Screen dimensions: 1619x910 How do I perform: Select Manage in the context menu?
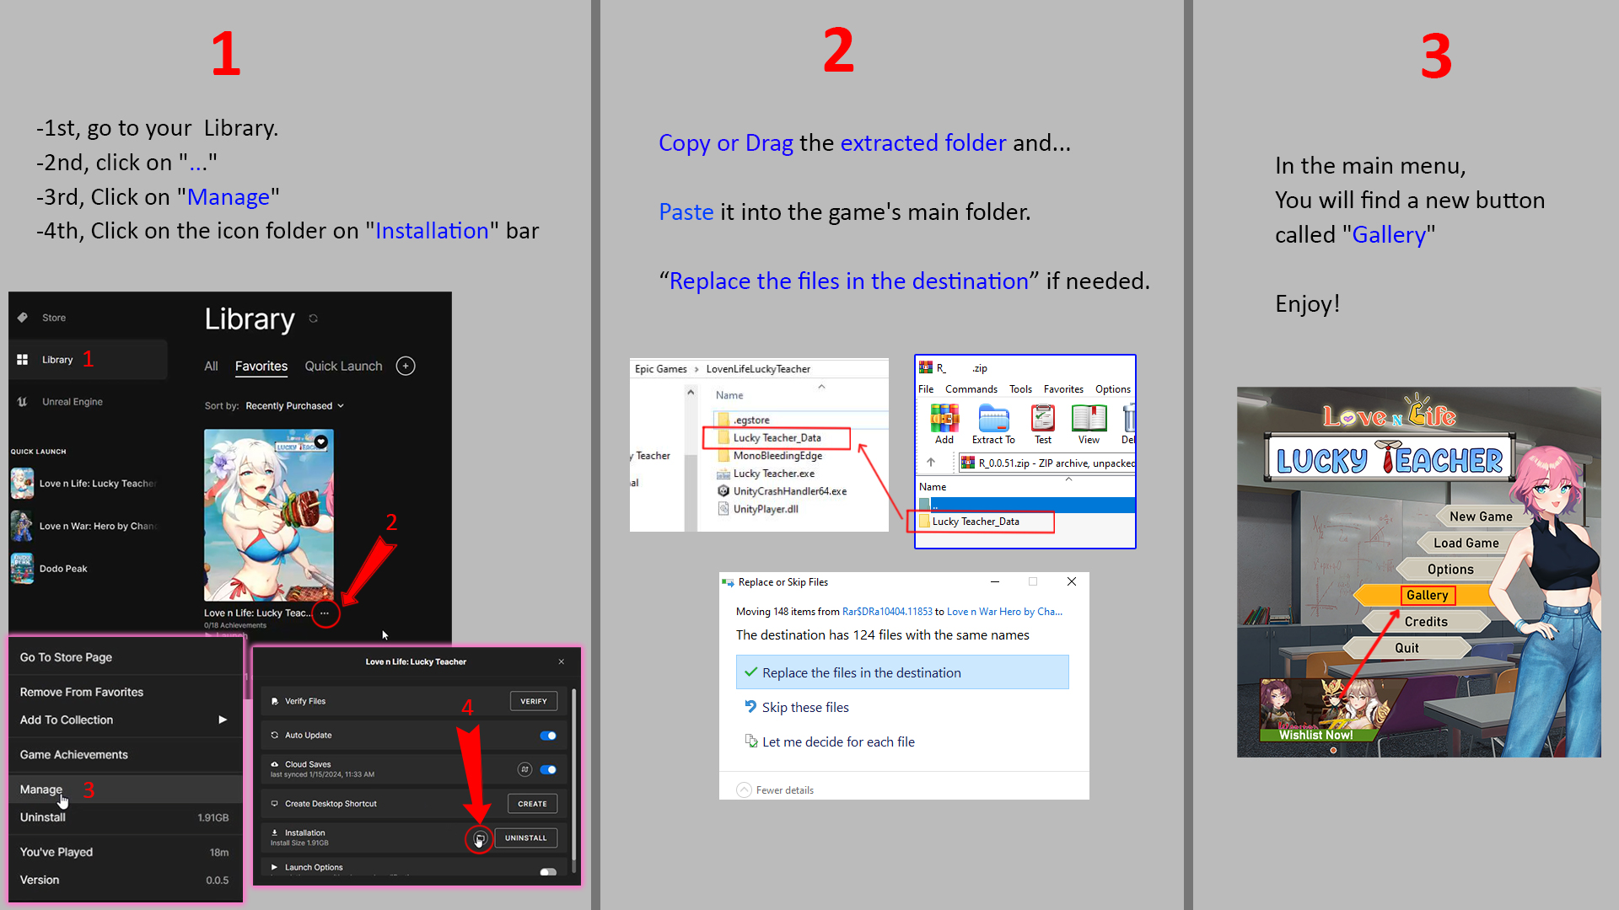coord(41,790)
